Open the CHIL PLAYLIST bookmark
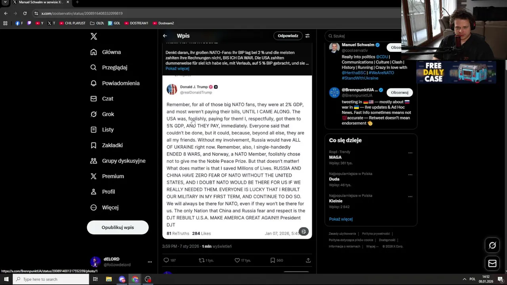This screenshot has height=285, width=507. coord(72,23)
